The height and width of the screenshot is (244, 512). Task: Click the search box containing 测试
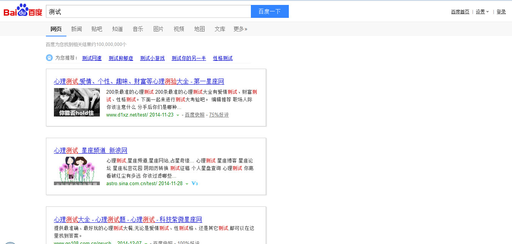pos(148,11)
